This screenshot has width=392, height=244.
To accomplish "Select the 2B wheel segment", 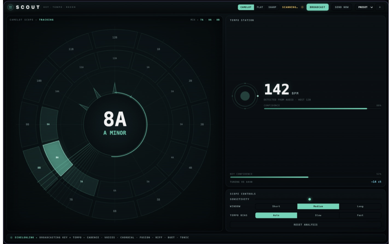I will (x=190, y=81).
